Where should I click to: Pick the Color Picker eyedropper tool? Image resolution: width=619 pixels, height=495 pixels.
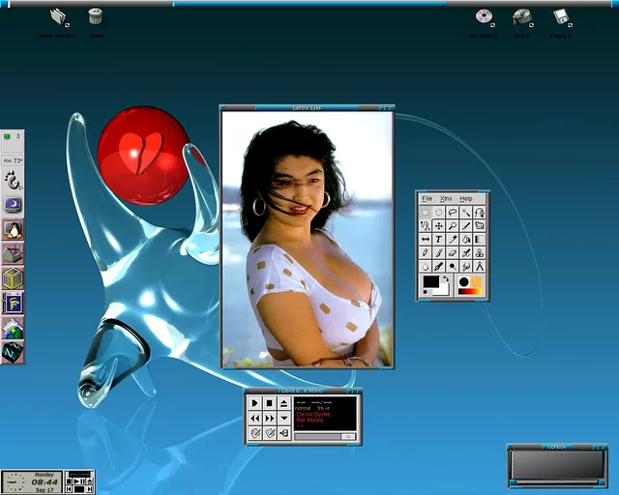452,239
